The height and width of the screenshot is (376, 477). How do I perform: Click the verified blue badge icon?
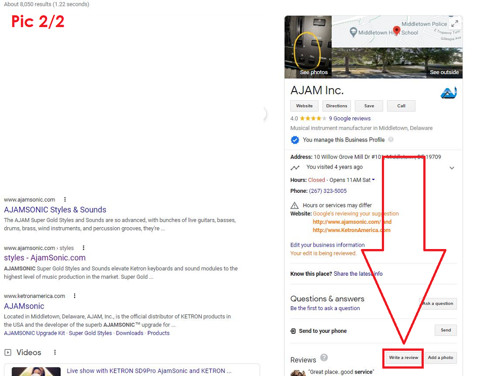(x=295, y=140)
